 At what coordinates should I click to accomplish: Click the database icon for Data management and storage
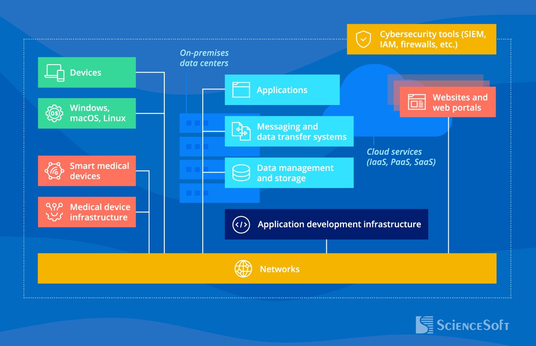tap(241, 173)
